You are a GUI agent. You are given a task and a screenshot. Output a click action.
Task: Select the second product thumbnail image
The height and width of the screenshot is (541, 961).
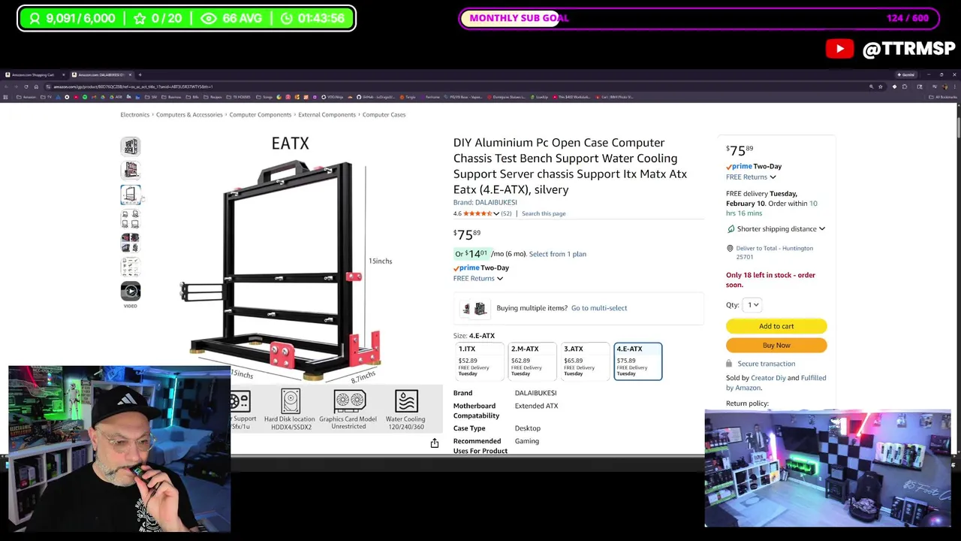click(131, 171)
